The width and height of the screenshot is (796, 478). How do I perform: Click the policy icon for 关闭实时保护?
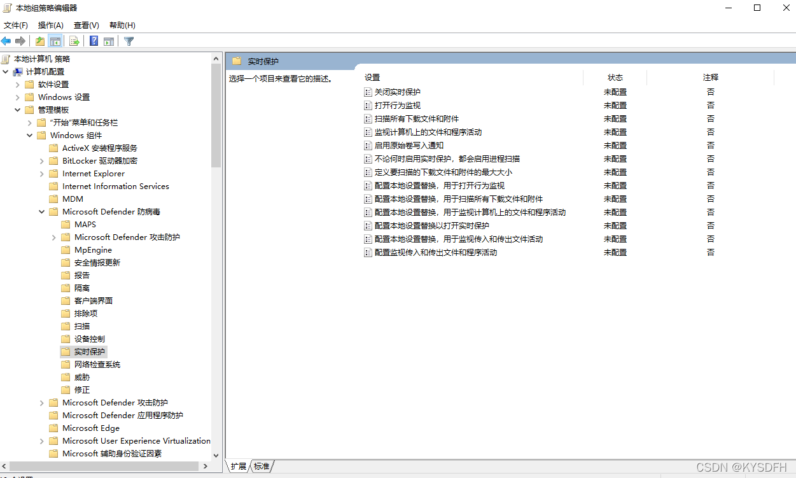(368, 92)
